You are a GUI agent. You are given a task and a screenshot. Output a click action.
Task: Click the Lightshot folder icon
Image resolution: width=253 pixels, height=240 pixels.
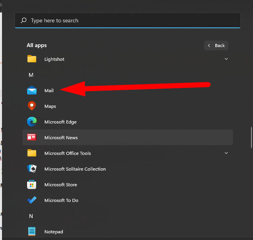pos(32,59)
